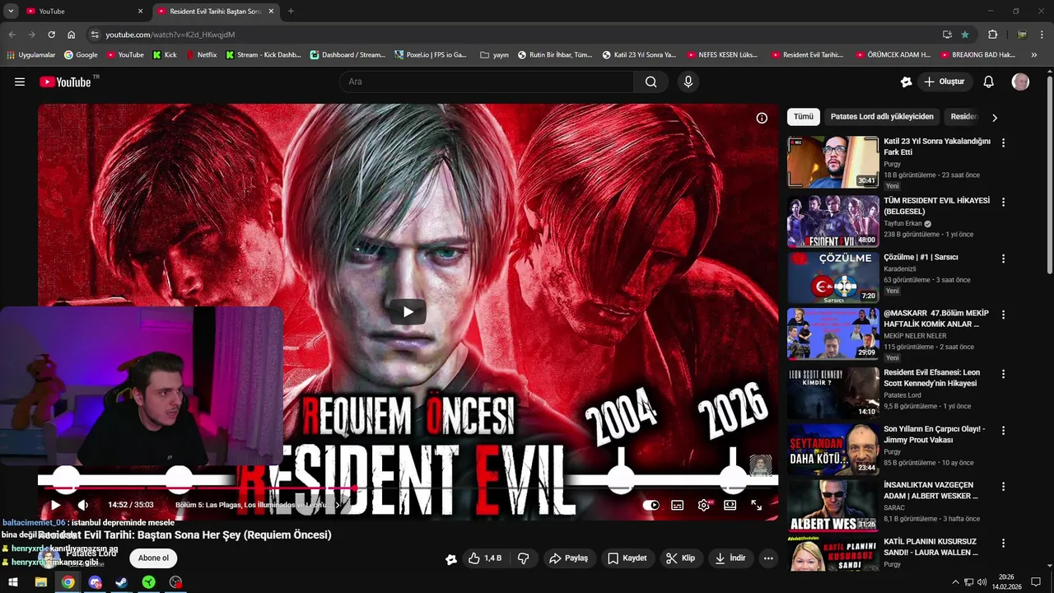The image size is (1054, 593).
Task: Open Steam from taskbar
Action: pyautogui.click(x=122, y=582)
